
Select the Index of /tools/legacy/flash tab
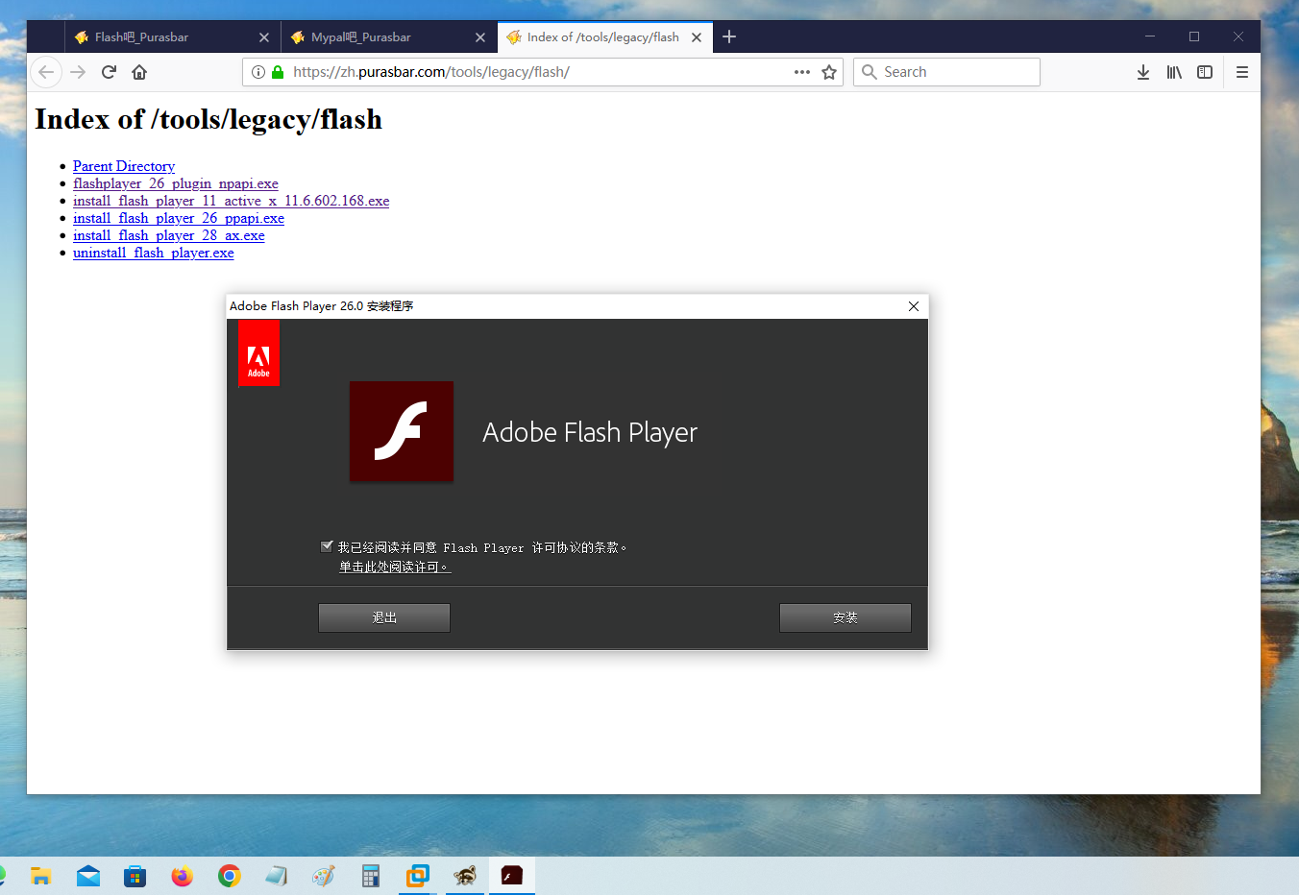pos(605,37)
